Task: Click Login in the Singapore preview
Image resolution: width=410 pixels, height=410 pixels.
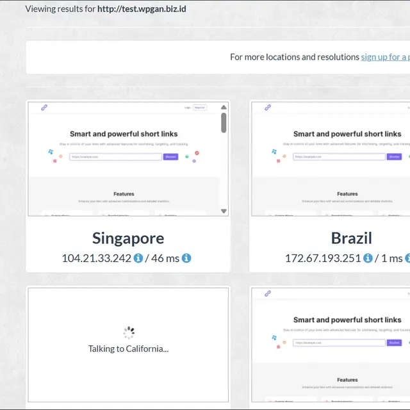Action: 187,108
